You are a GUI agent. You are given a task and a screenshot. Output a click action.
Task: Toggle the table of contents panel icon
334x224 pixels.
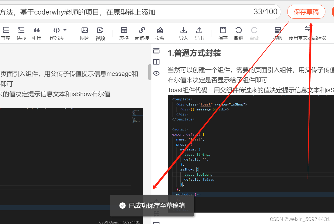point(156,51)
